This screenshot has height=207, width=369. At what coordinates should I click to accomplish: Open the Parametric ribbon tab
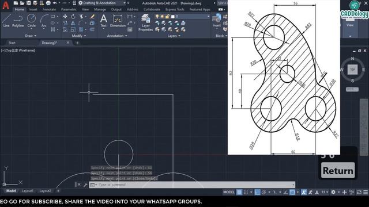[69, 10]
